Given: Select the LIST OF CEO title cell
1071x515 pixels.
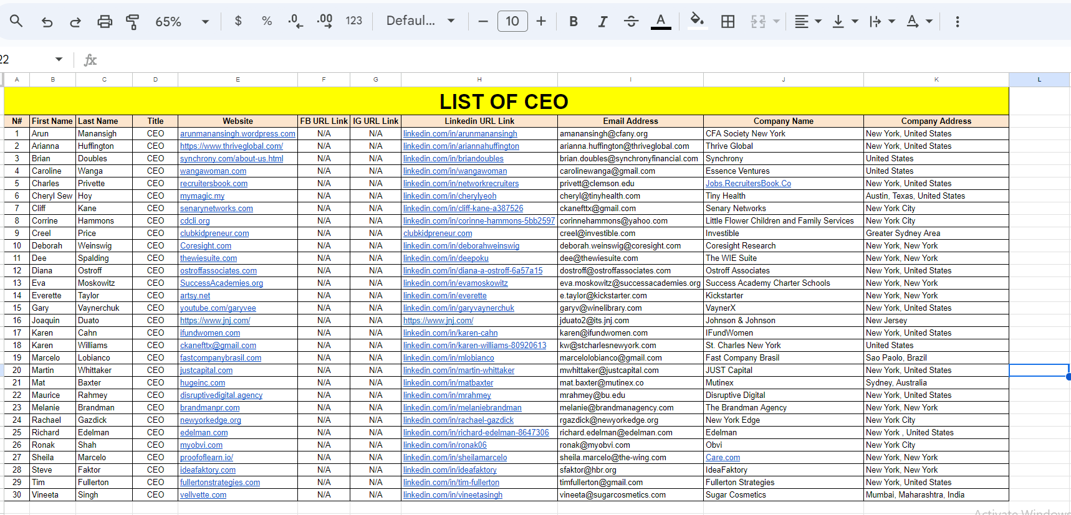Looking at the screenshot, I should [506, 101].
